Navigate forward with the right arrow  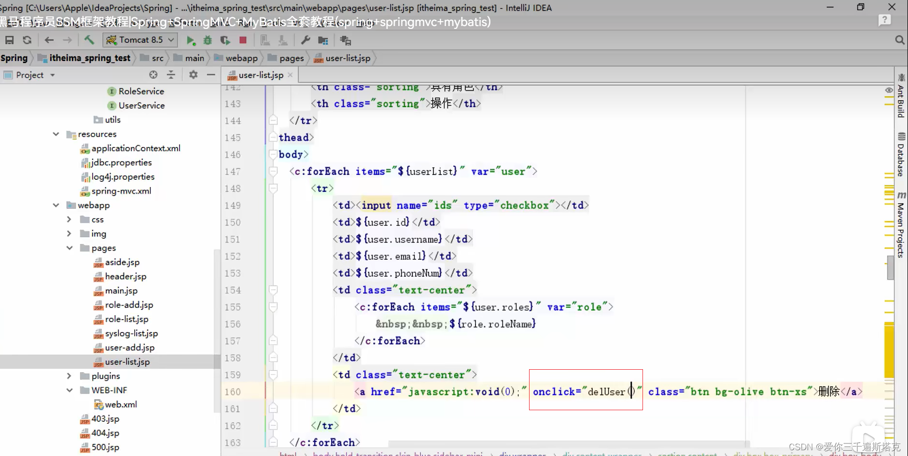click(67, 40)
